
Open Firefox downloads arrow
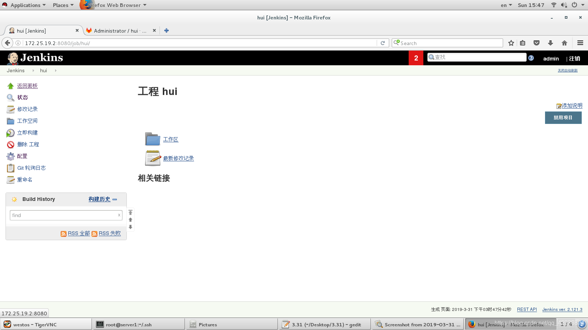551,43
